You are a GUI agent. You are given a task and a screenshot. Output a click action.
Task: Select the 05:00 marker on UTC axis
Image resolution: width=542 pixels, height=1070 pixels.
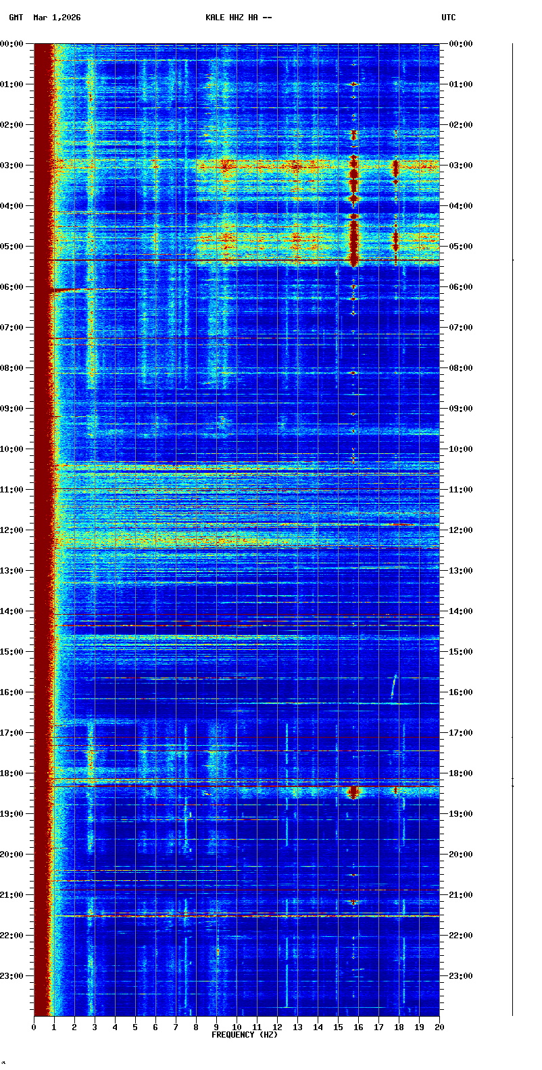(462, 247)
